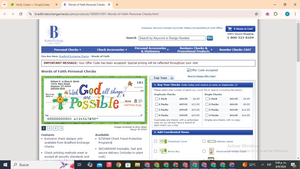Open Chrome's three-dot menu
This screenshot has width=300, height=169.
295,14
